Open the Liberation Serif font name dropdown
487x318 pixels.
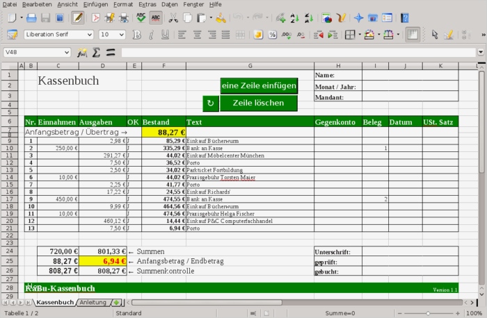click(90, 35)
